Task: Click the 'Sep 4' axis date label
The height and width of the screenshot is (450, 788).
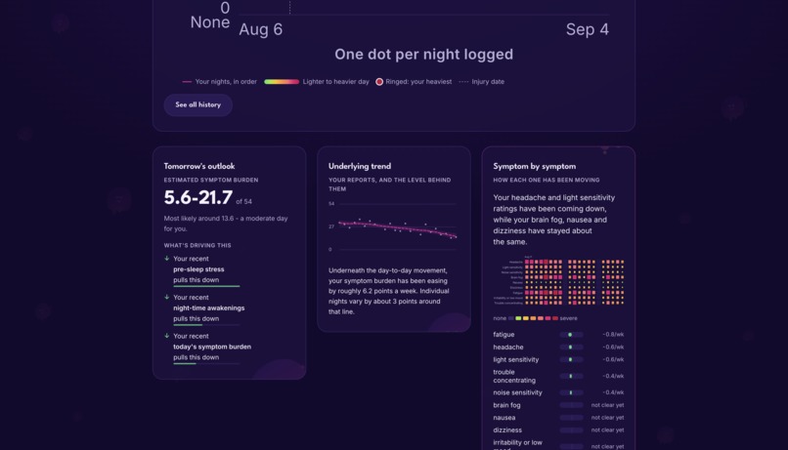Action: point(587,29)
